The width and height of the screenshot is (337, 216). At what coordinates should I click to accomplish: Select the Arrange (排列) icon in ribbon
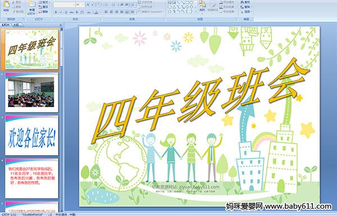(202, 6)
